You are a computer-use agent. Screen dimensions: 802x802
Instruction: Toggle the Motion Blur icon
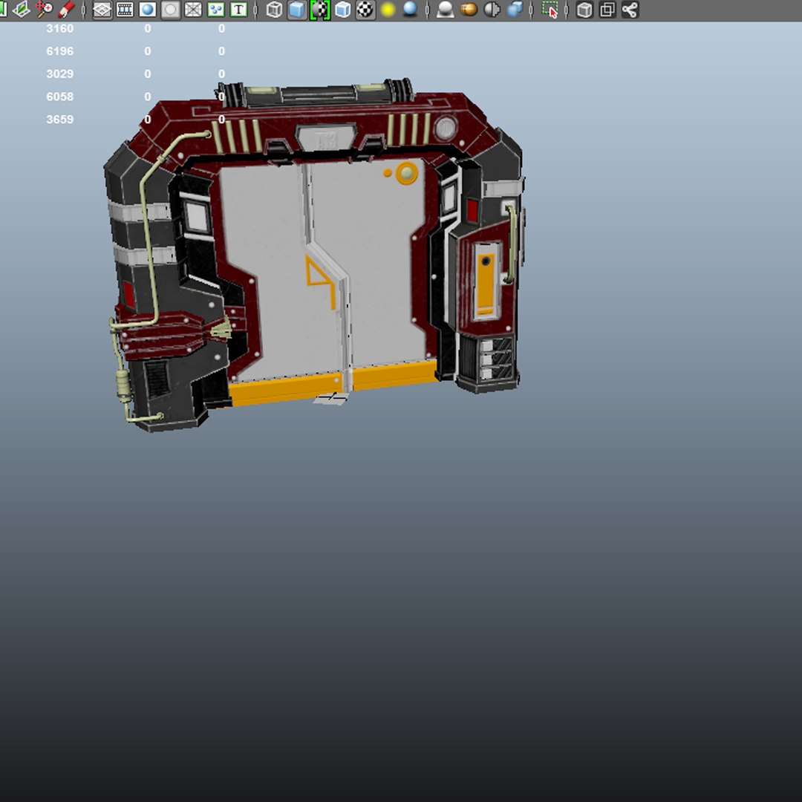(469, 10)
